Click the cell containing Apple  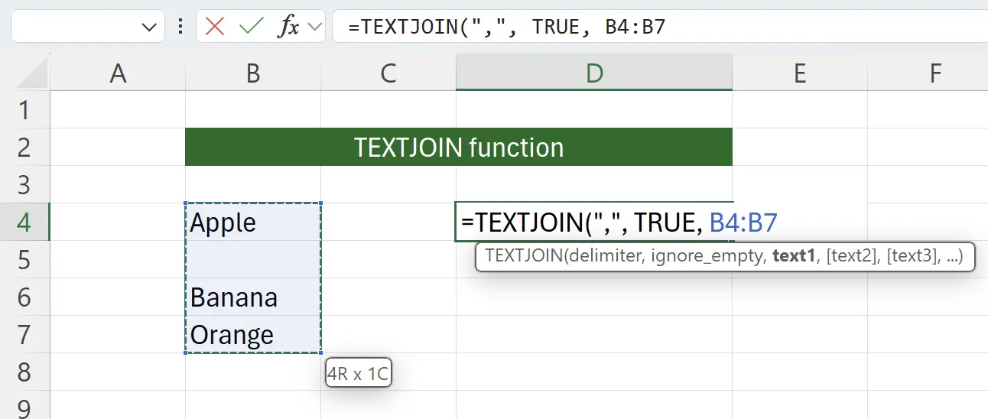point(253,222)
